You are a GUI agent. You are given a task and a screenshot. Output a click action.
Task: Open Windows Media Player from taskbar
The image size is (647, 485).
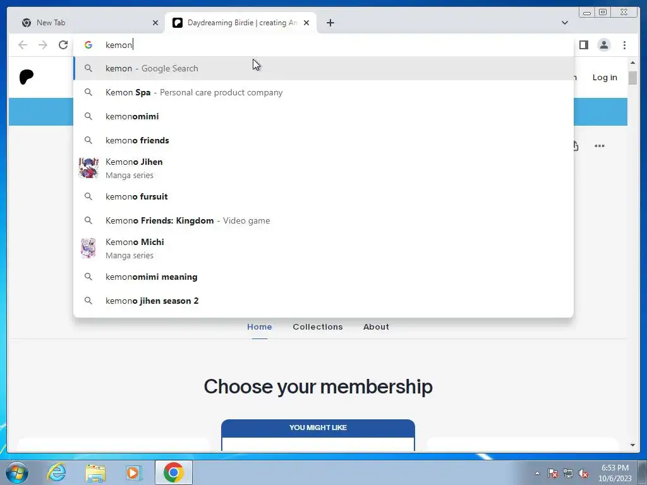click(134, 472)
